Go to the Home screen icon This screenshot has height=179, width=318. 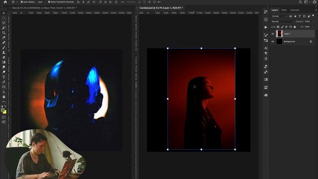tap(5, 2)
